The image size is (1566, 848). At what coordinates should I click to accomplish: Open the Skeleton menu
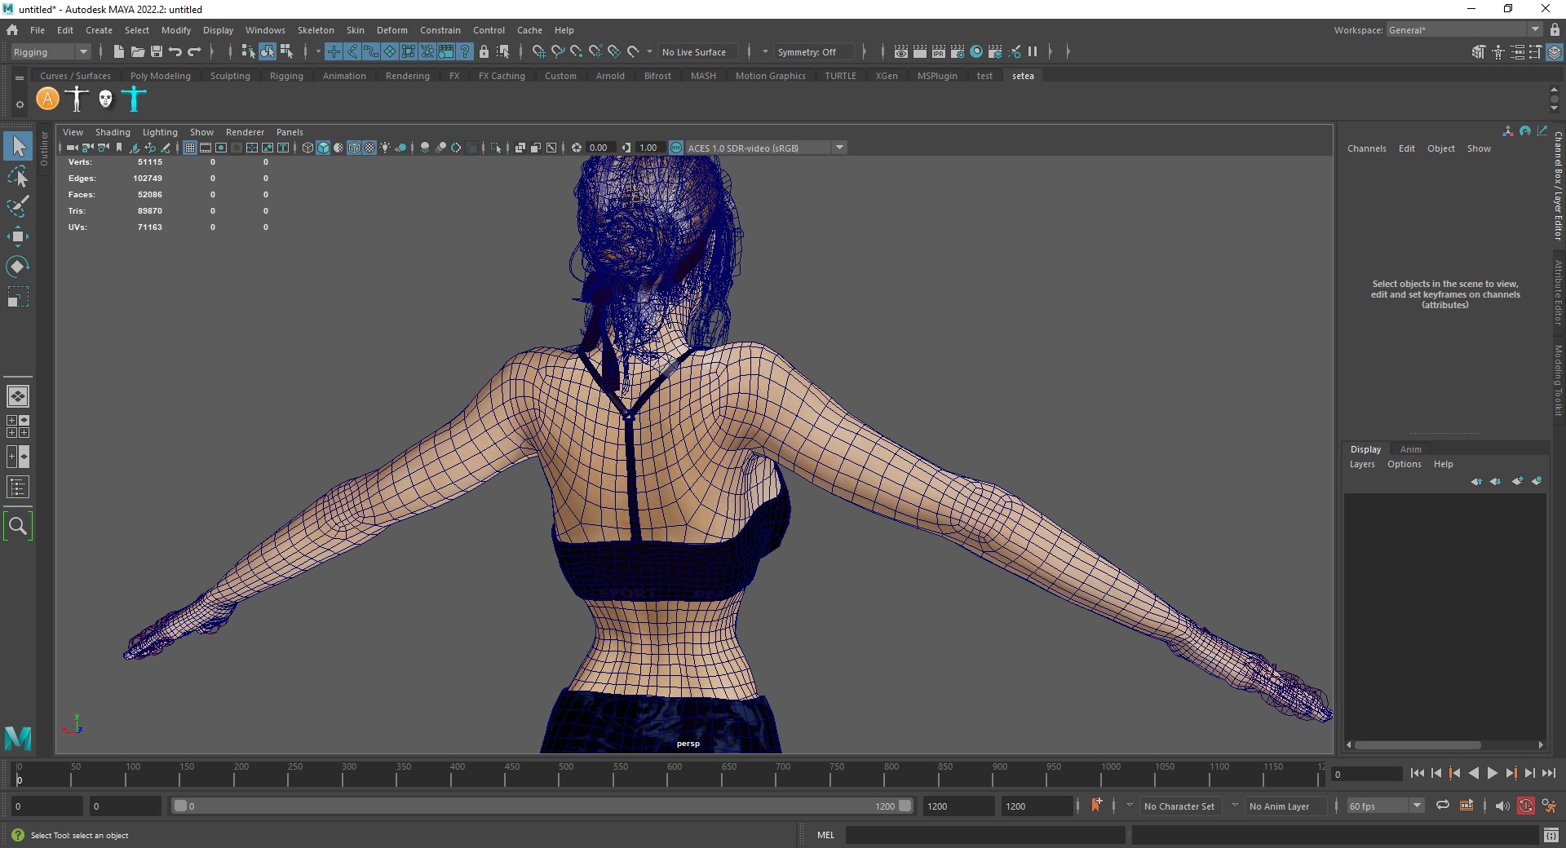coord(316,30)
